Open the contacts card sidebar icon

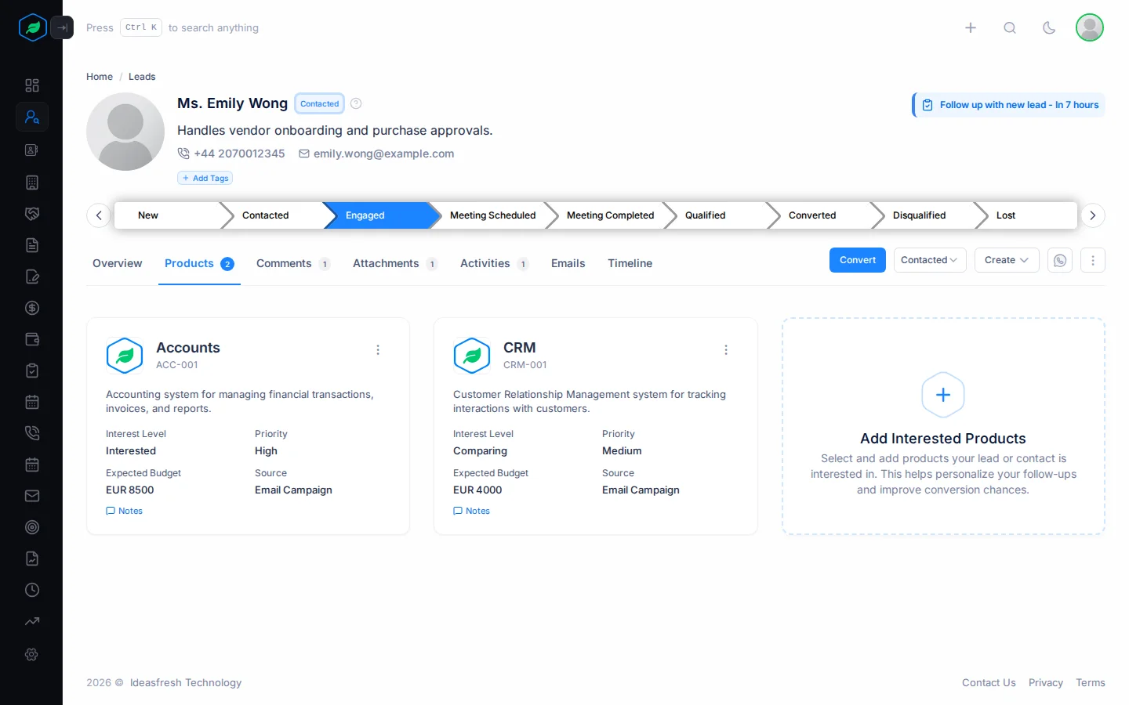(x=32, y=150)
